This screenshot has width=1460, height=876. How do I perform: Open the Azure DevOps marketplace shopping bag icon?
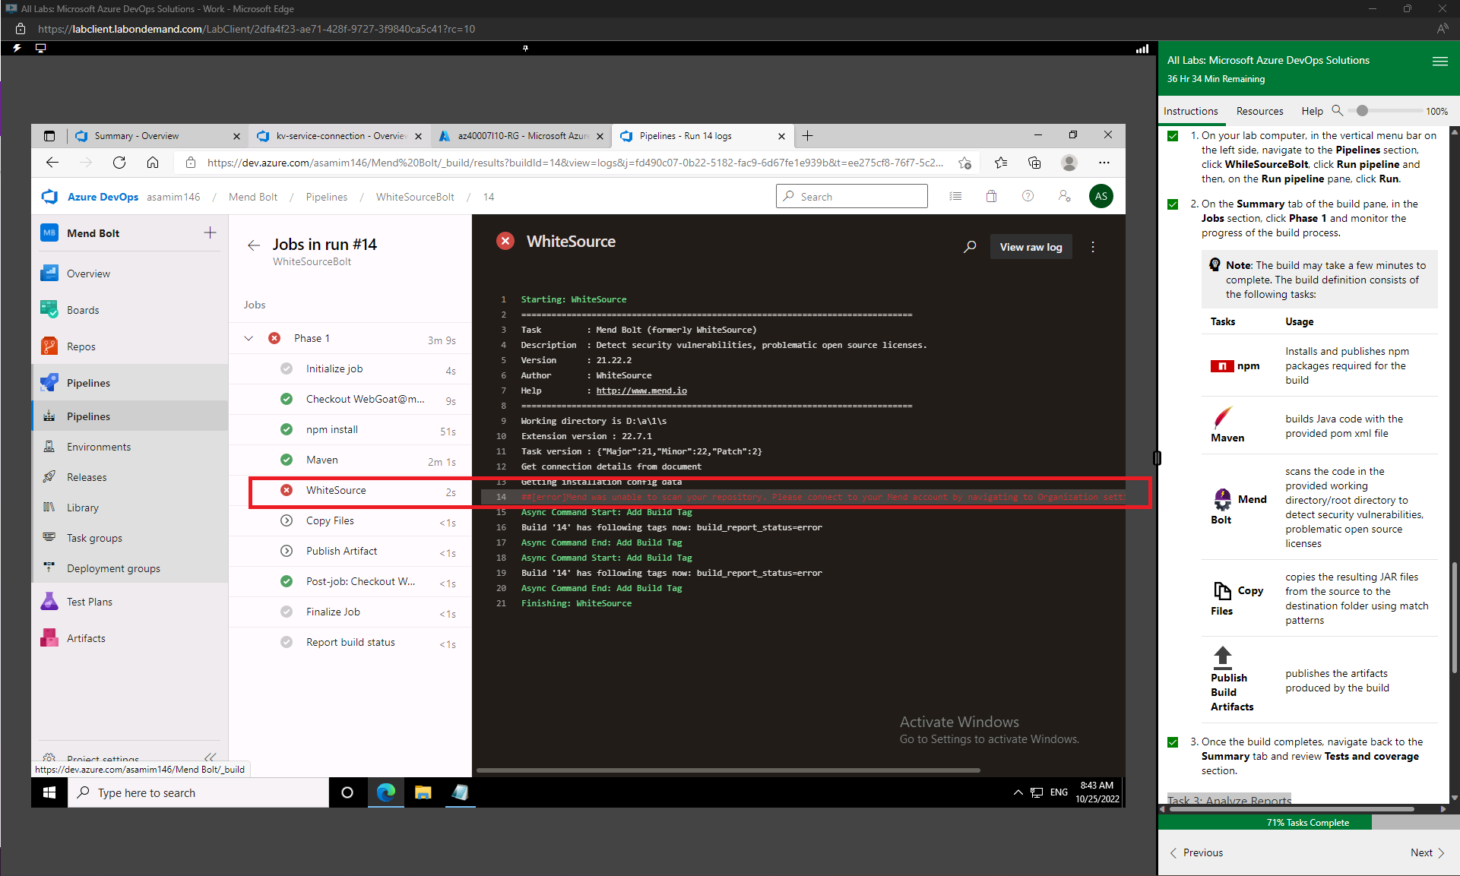991,196
